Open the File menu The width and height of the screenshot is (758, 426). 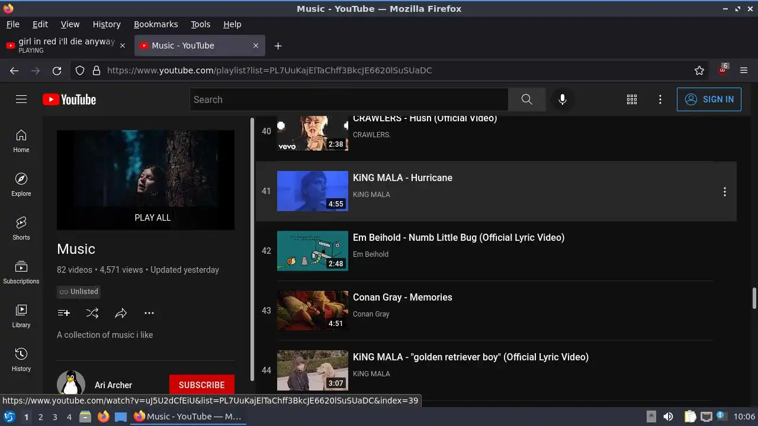(12, 24)
